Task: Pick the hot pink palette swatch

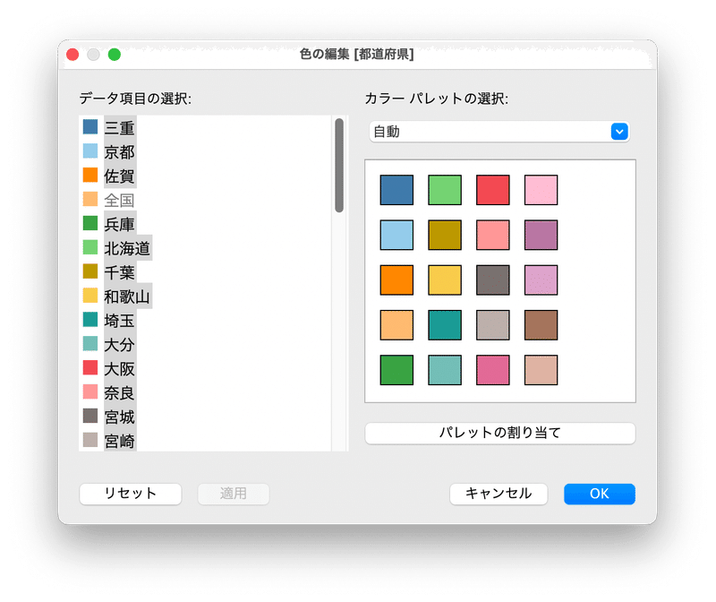Action: point(493,370)
